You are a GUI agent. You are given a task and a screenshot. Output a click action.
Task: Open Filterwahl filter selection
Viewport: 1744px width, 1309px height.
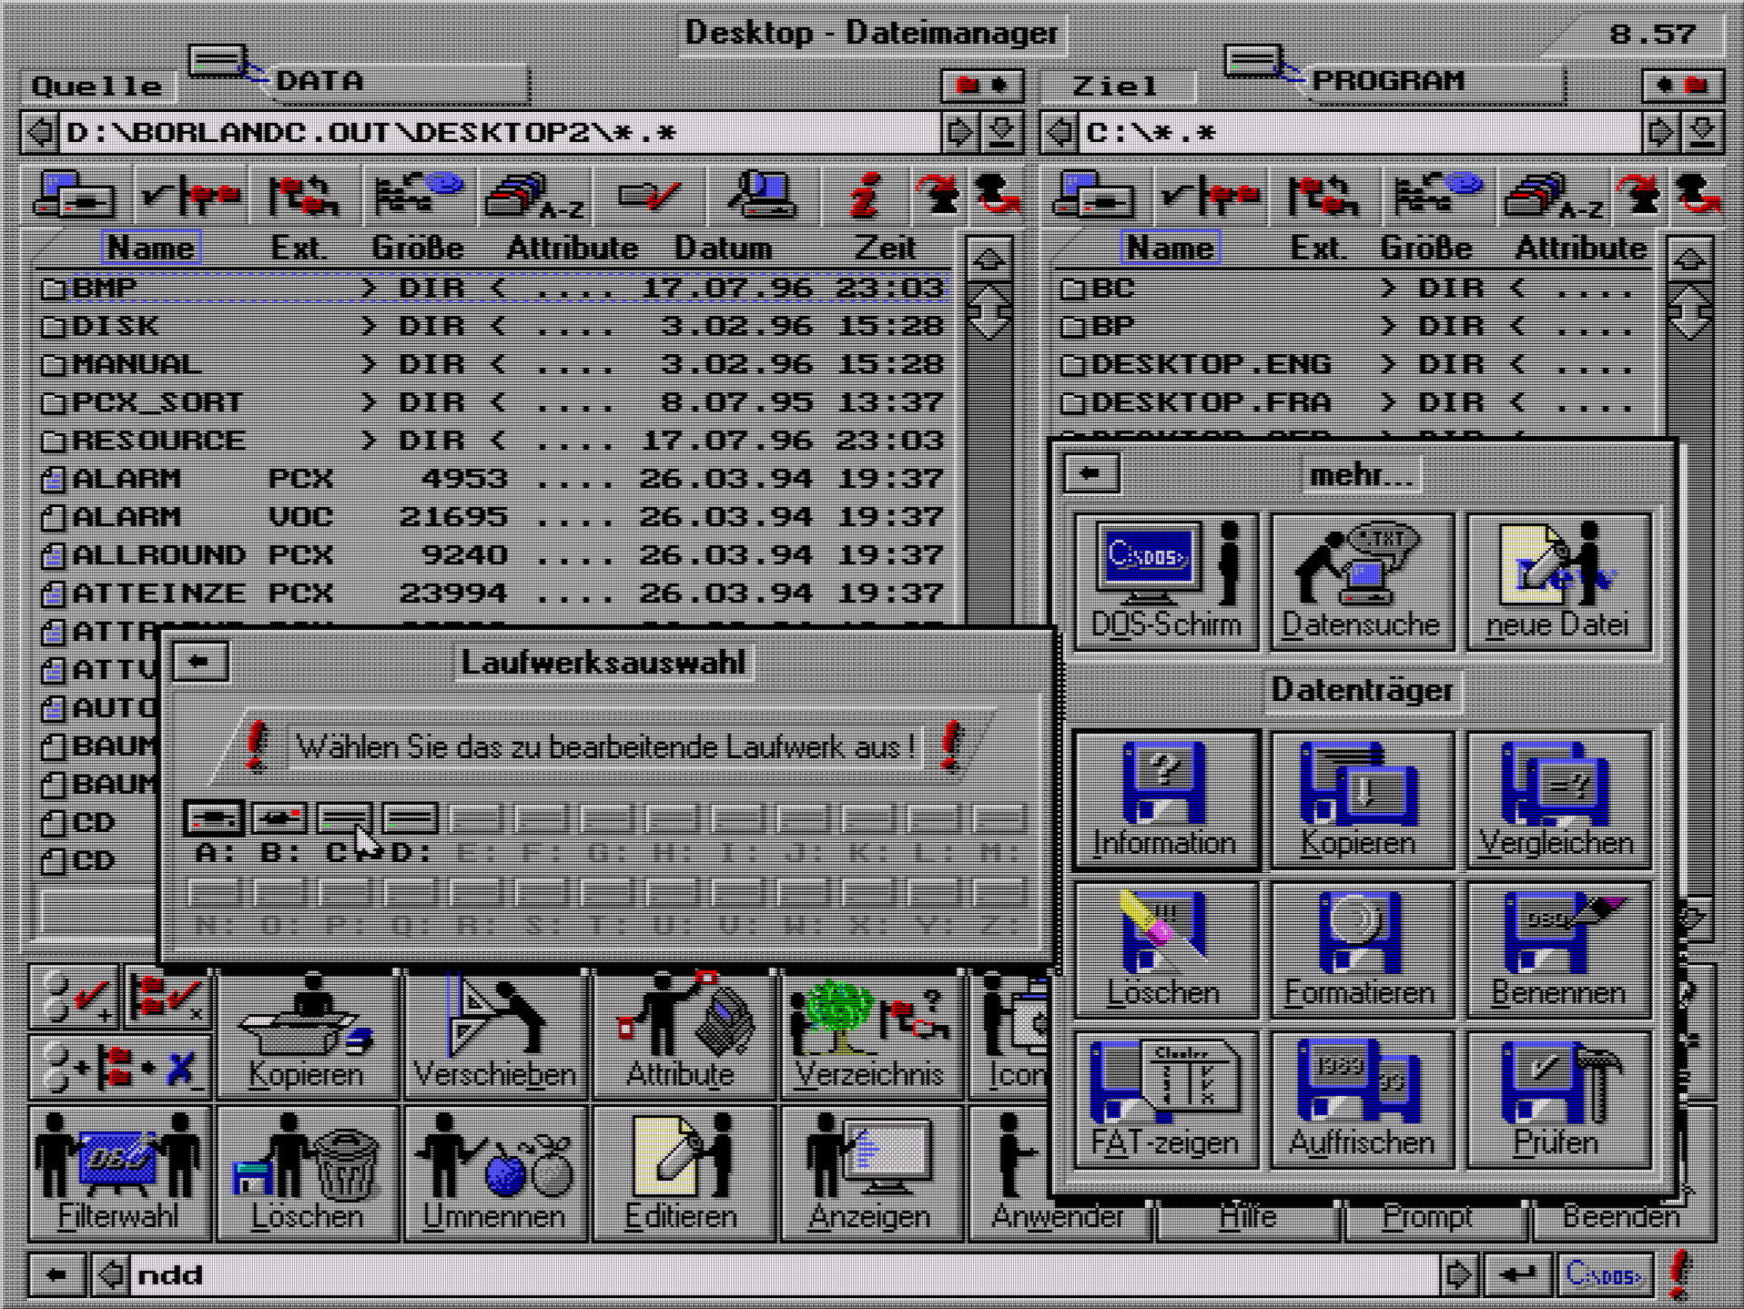pos(119,1174)
